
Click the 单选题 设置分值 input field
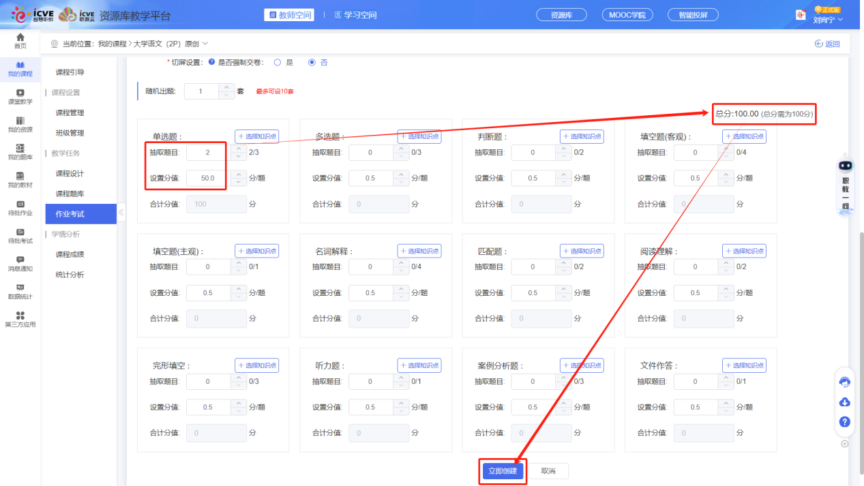(x=208, y=178)
